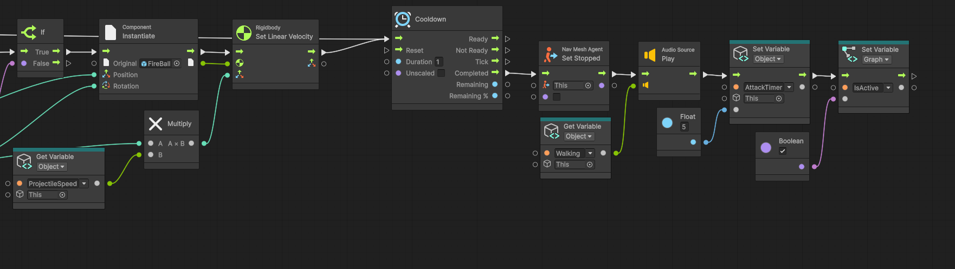The width and height of the screenshot is (955, 269).
Task: Click the Audio Source Play speaker icon
Action: 650,55
